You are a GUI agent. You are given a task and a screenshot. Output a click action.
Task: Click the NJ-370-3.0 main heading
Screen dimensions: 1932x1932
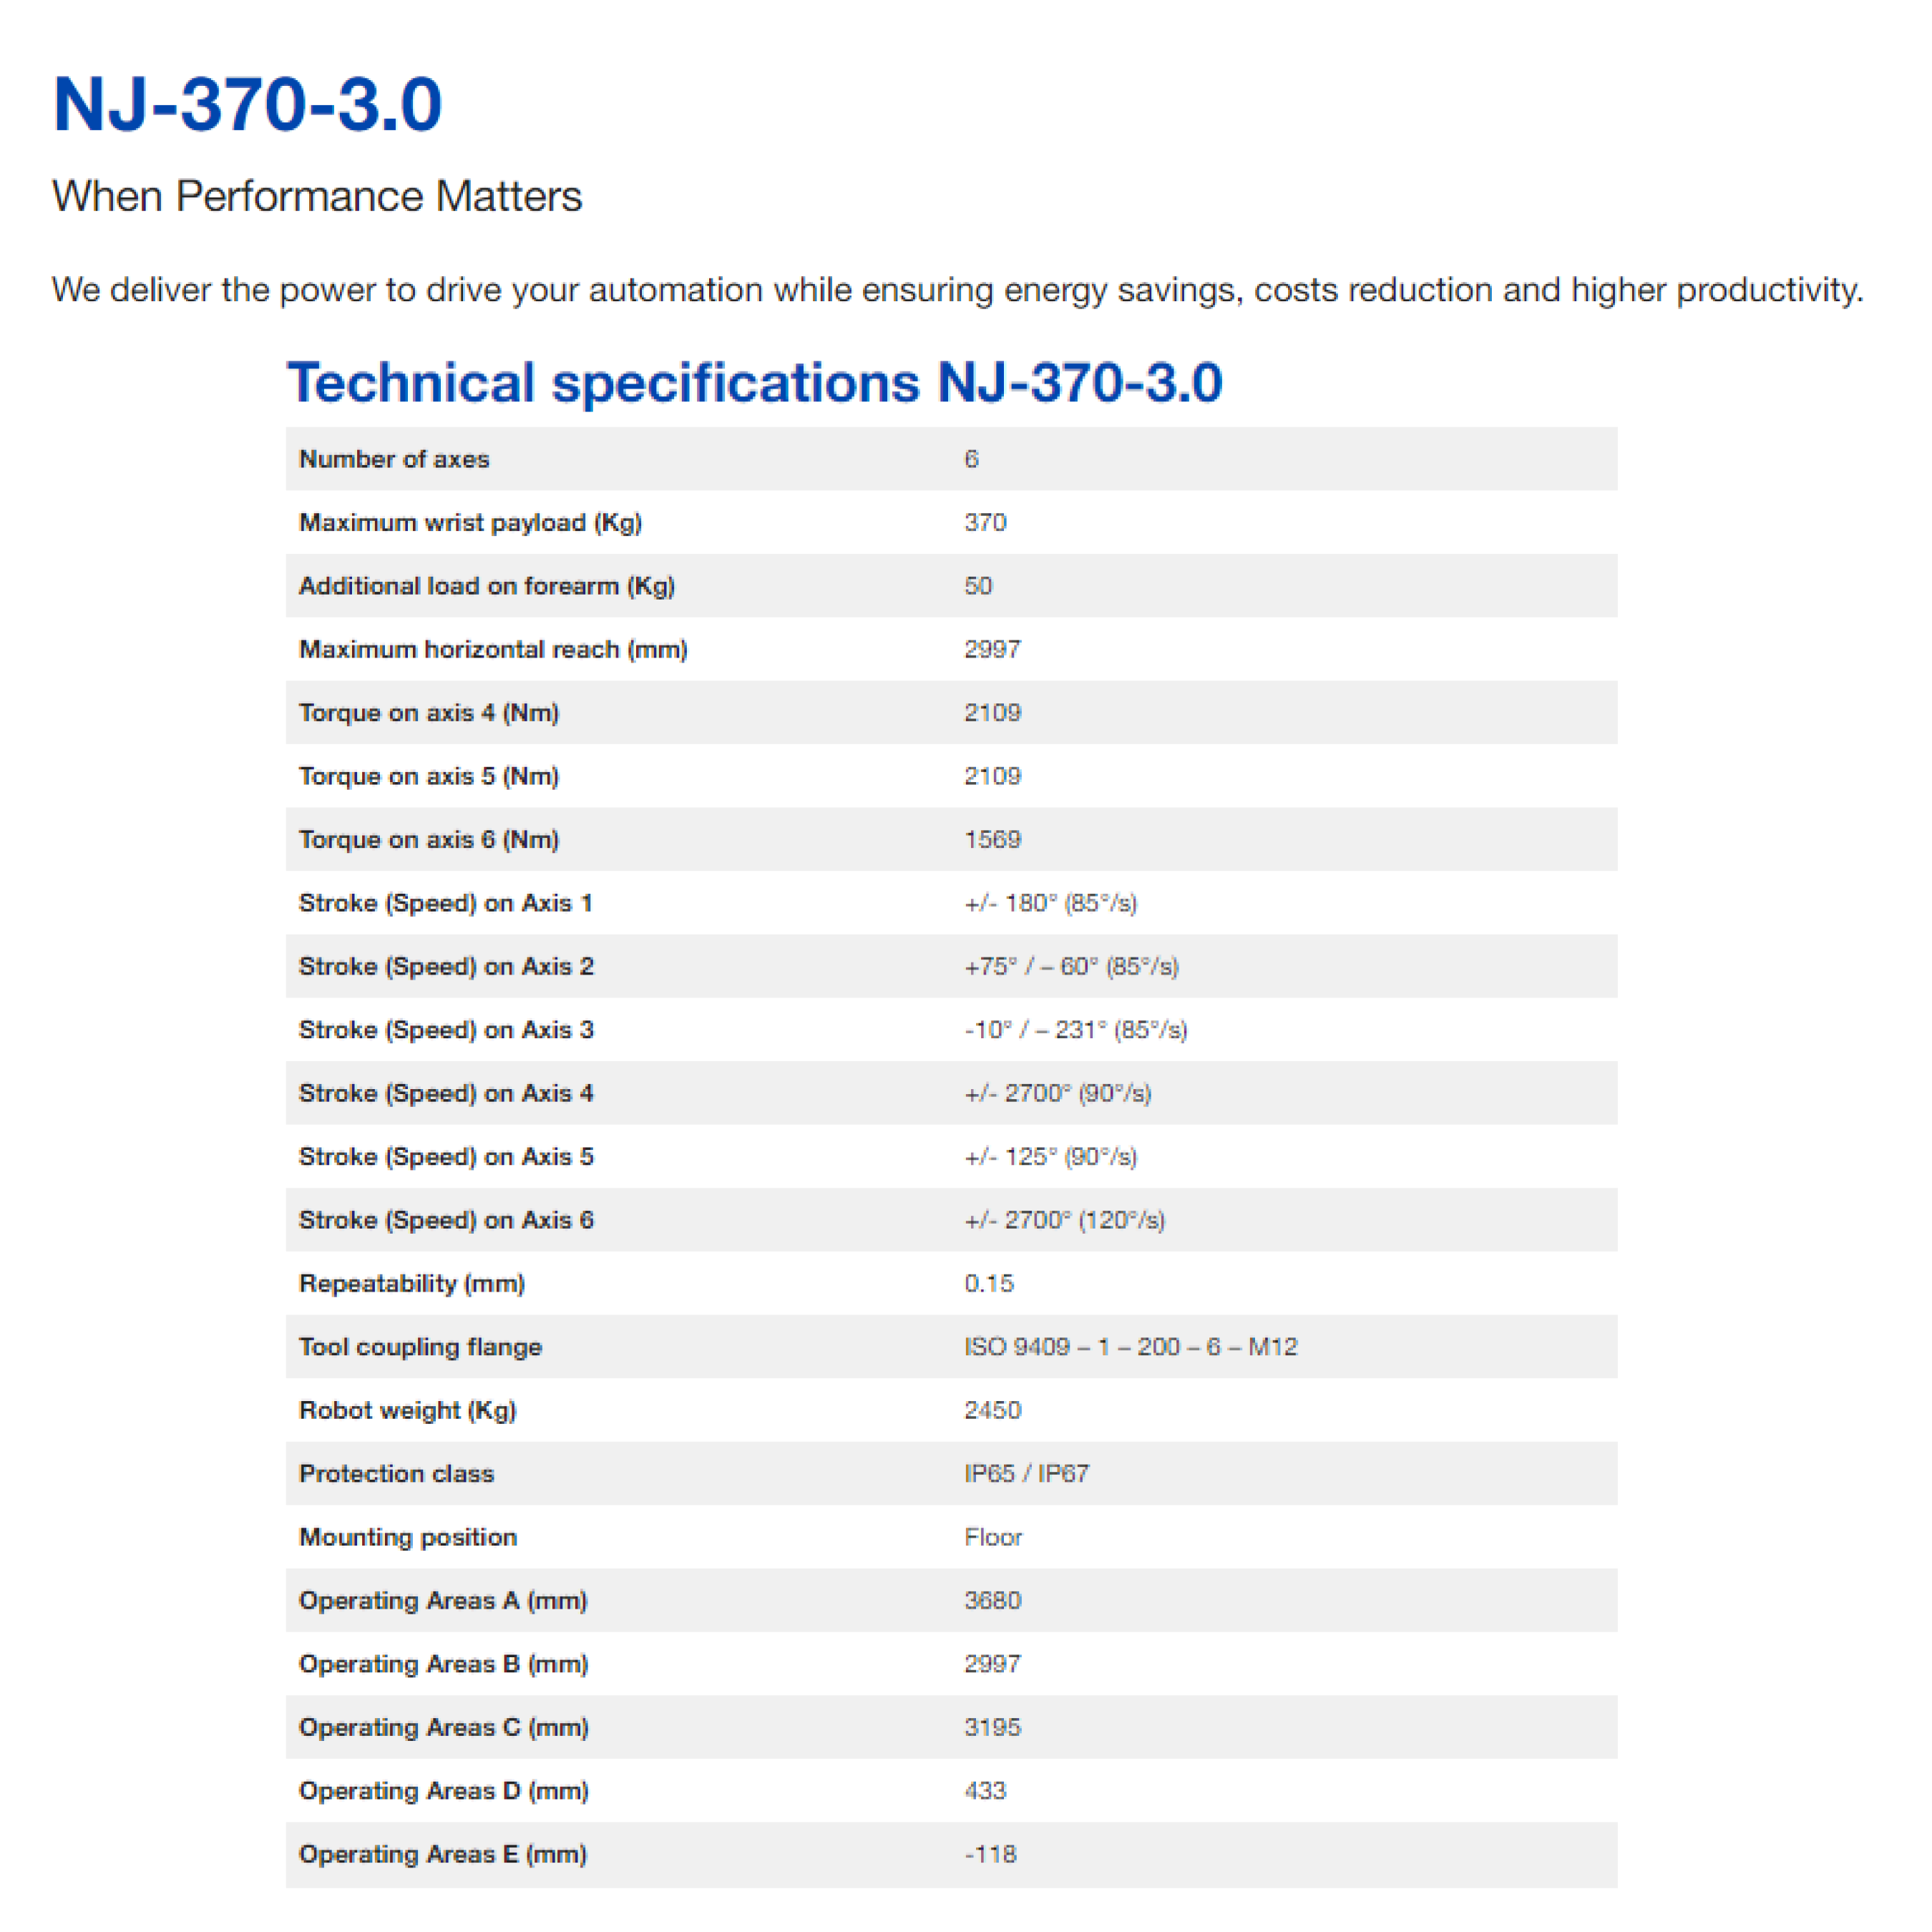click(x=247, y=104)
